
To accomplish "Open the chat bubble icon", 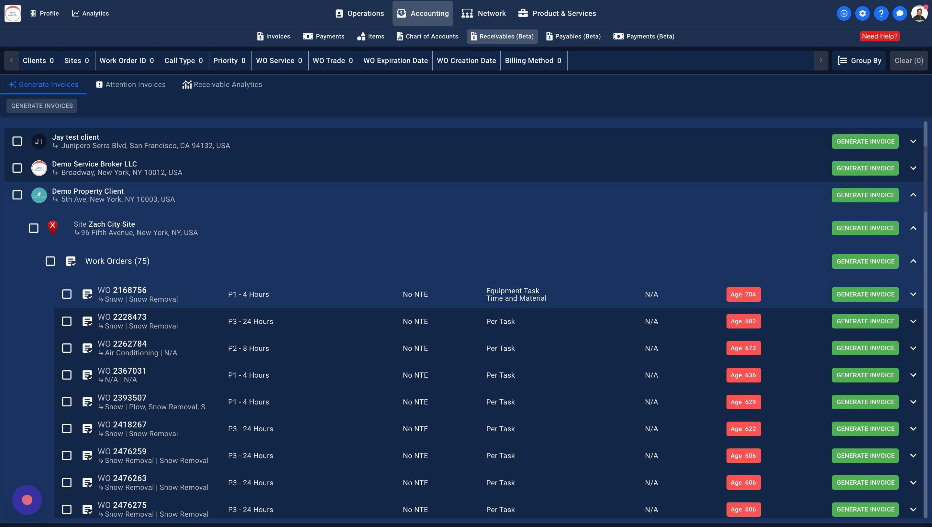I will [x=899, y=13].
